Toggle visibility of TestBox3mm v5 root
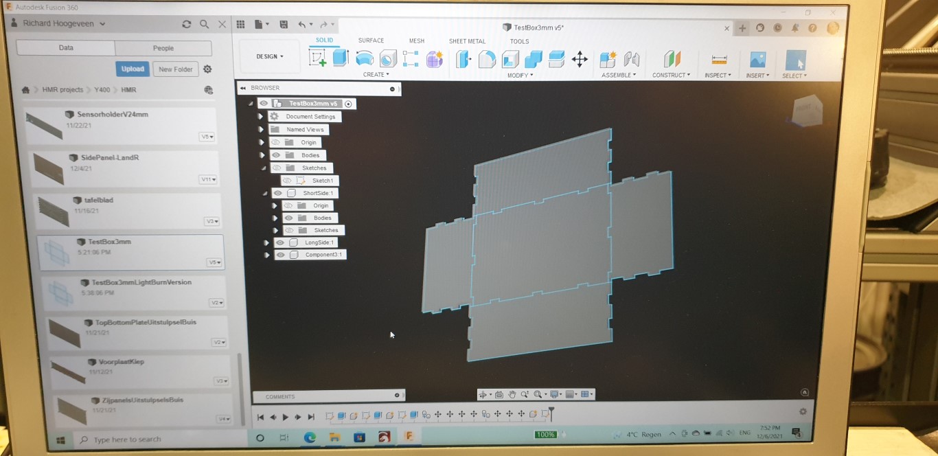The height and width of the screenshot is (456, 938). pos(264,104)
